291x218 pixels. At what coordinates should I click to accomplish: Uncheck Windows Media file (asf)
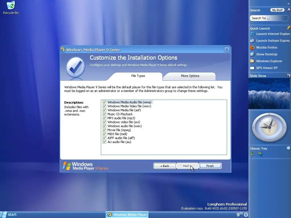tap(105, 110)
